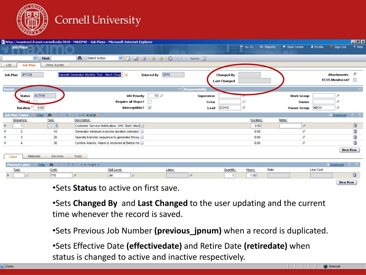Switch to the Work Assets tab
This screenshot has height=275, width=366.
click(x=55, y=65)
